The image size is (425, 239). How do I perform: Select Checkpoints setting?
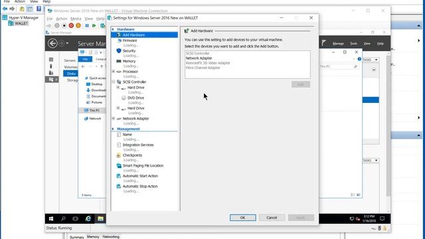(132, 155)
